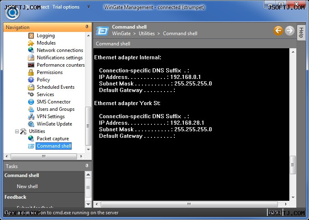Click Utilities in the breadcrumb
This screenshot has width=309, height=220.
pos(147,34)
